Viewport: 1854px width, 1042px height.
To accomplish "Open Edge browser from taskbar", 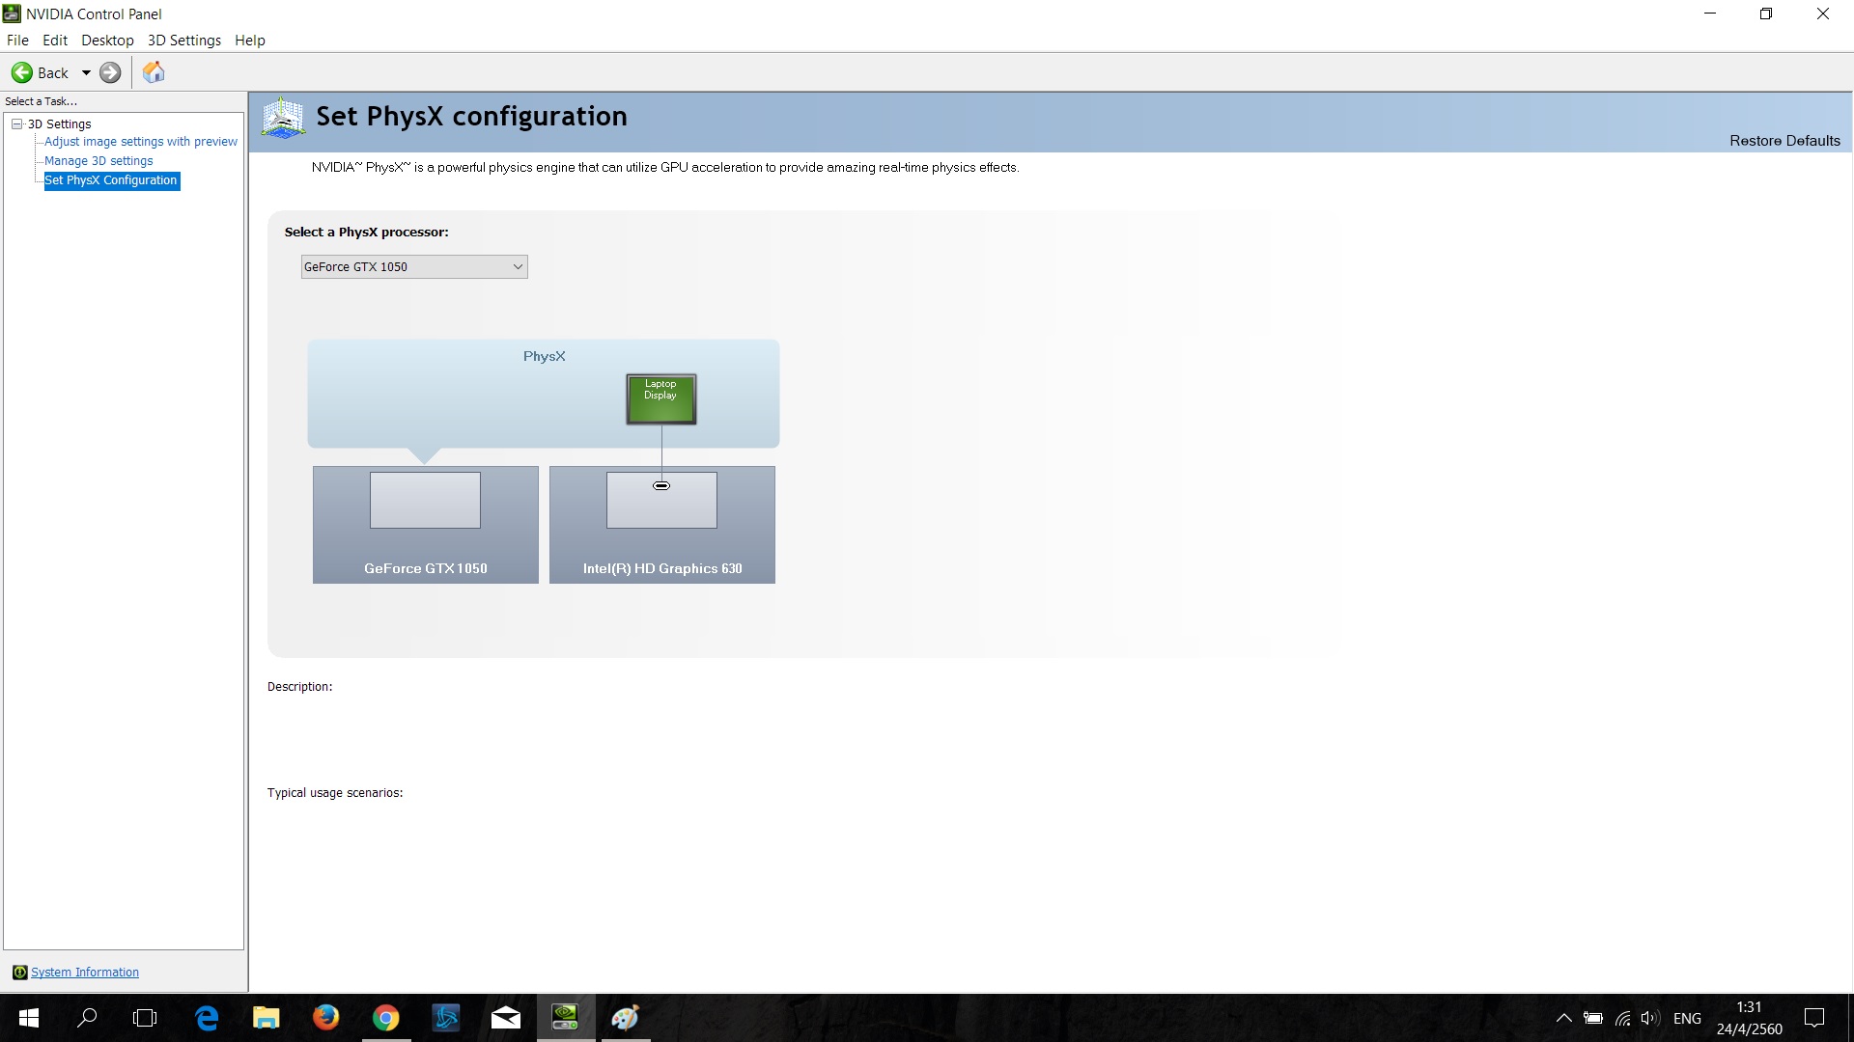I will [207, 1017].
